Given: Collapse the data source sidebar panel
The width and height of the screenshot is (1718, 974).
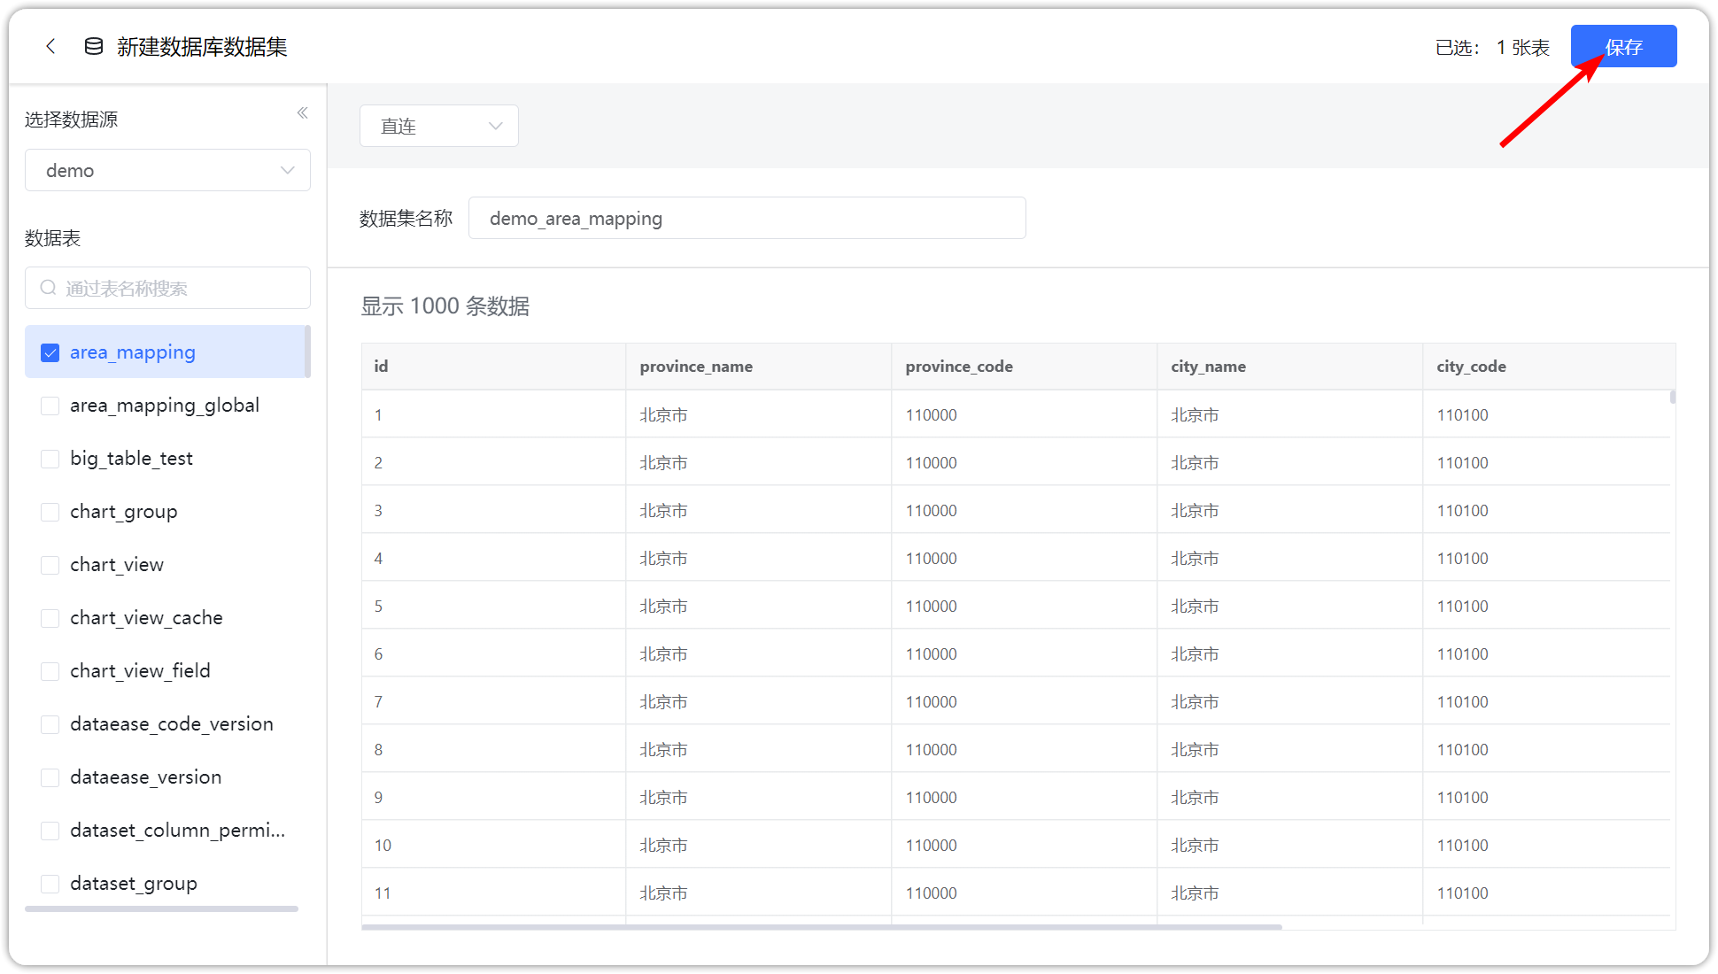Looking at the screenshot, I should point(302,112).
